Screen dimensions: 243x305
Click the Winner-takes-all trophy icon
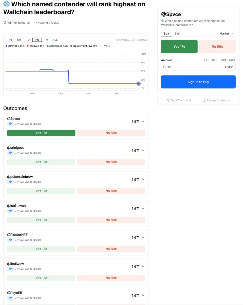tap(5, 22)
